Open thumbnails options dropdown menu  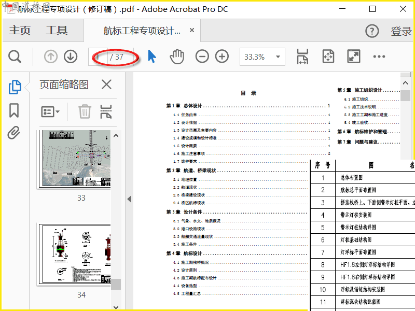(x=50, y=111)
